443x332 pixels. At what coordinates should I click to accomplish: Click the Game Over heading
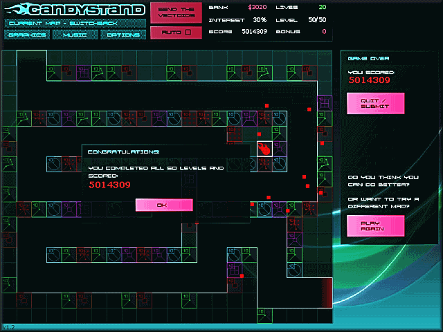(x=368, y=59)
